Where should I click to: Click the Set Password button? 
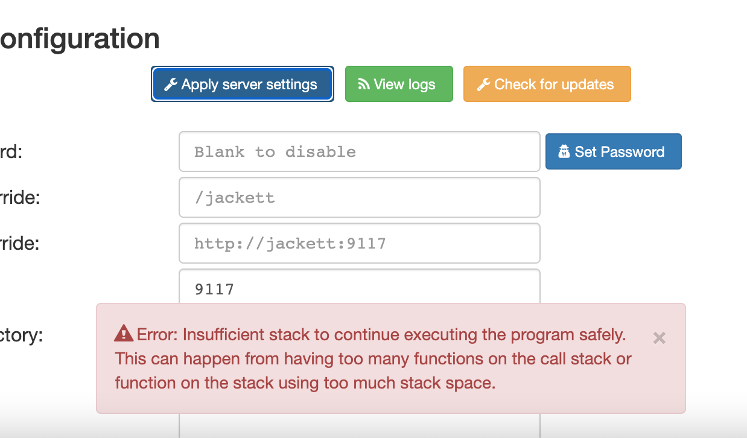(x=613, y=151)
